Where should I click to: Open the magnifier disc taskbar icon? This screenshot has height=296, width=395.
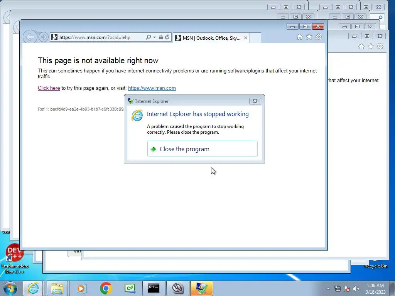(177, 288)
